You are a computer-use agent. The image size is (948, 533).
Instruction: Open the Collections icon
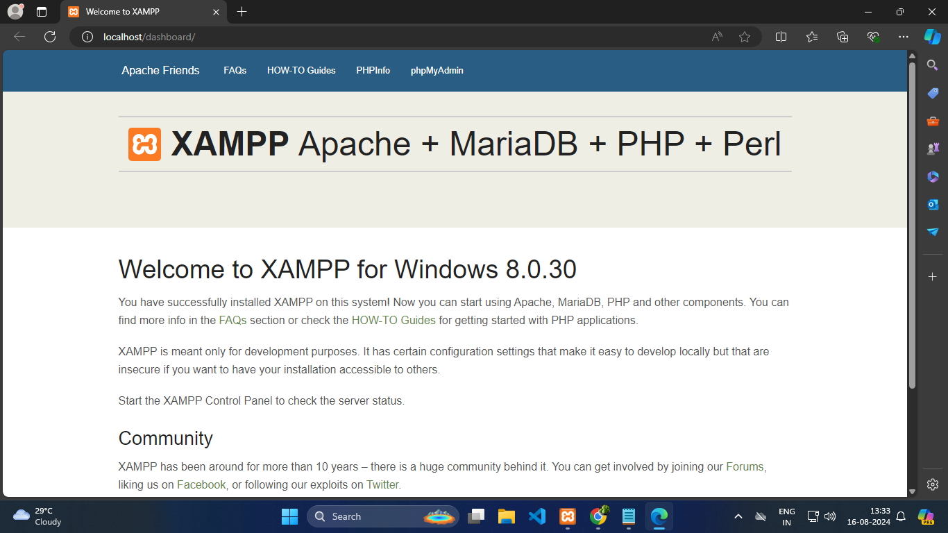point(843,37)
